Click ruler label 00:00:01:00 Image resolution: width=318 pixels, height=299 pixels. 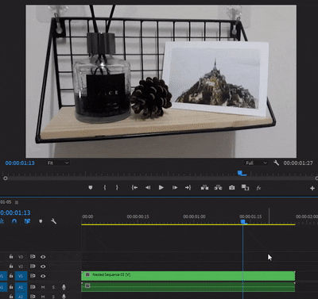point(194,217)
